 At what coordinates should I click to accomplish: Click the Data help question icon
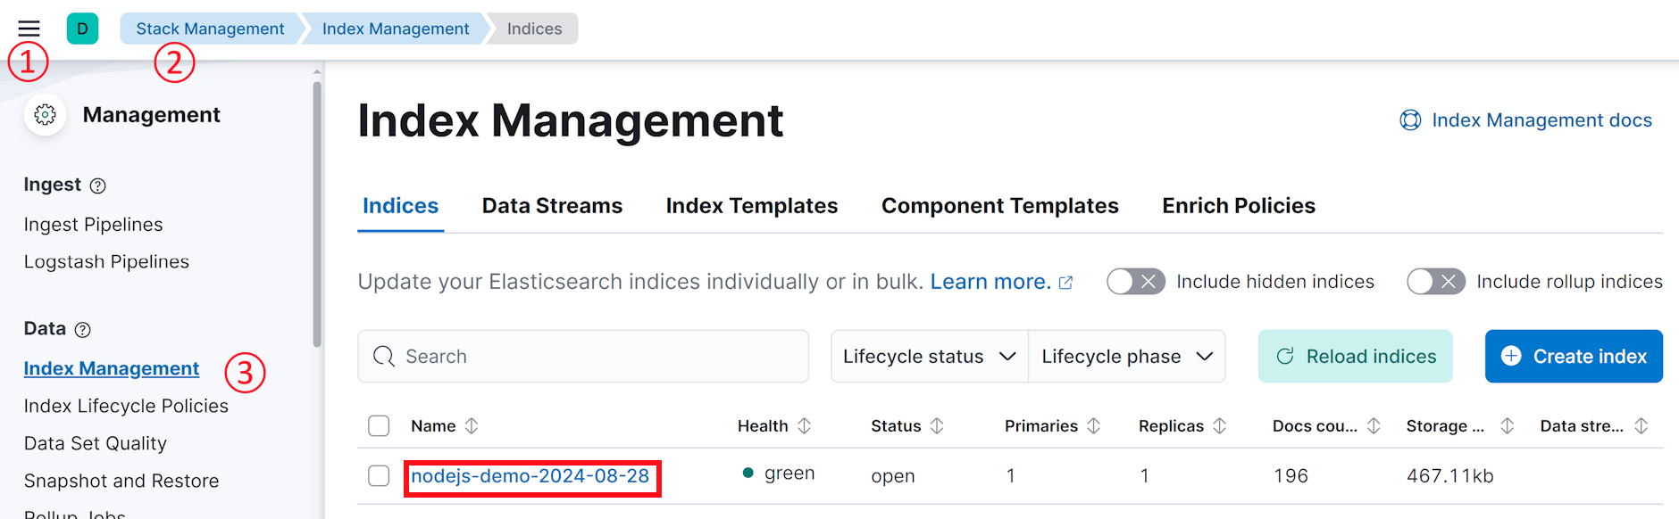[x=83, y=330]
